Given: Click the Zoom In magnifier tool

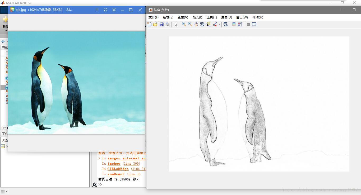Looking at the screenshot, I should pos(184,24).
